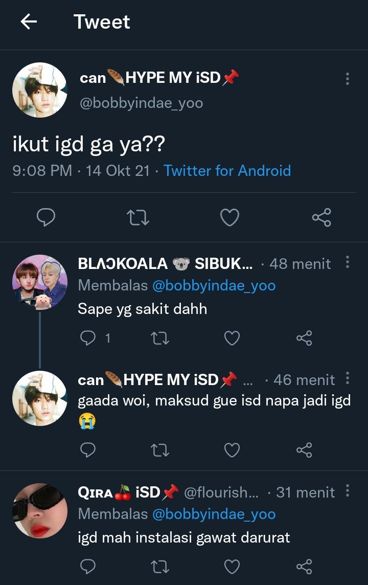Open more options on the 46 menit reply
Image resolution: width=368 pixels, height=585 pixels.
tap(348, 378)
